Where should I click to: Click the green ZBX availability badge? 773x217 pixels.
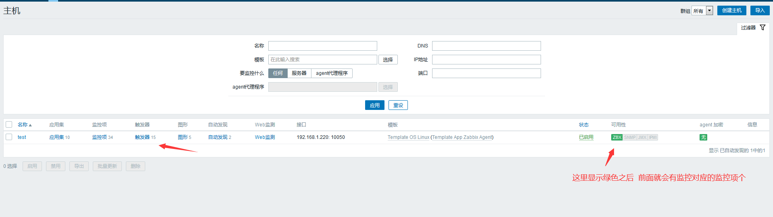616,137
